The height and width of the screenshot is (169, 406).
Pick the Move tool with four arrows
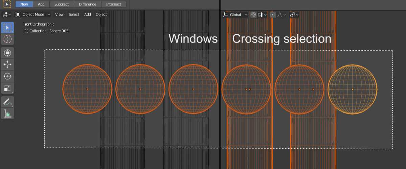pos(7,65)
